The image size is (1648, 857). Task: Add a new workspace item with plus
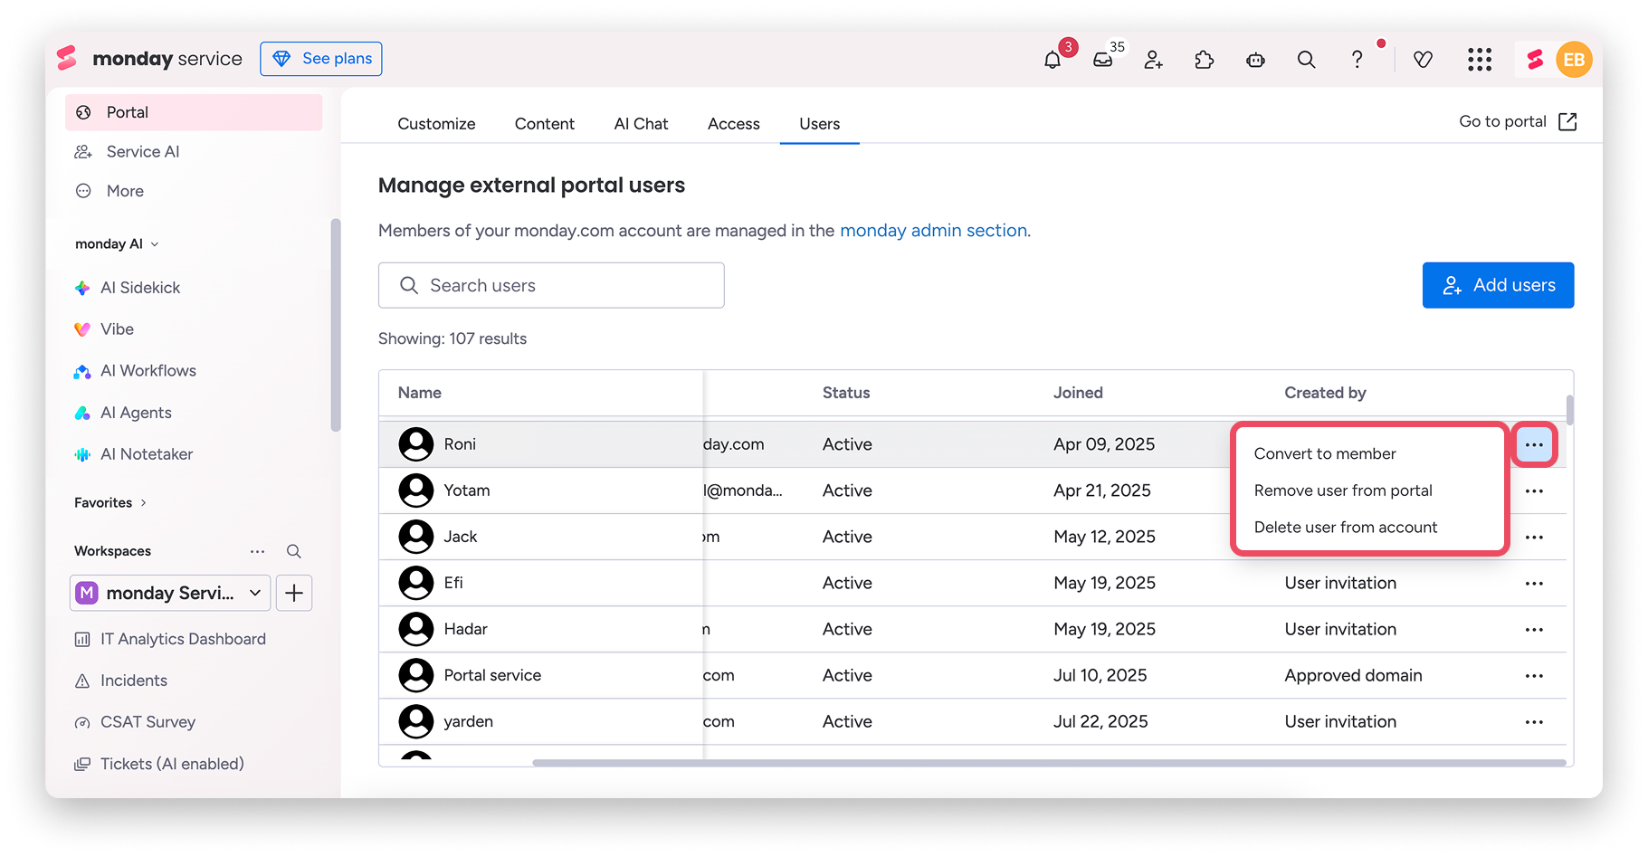tap(294, 593)
